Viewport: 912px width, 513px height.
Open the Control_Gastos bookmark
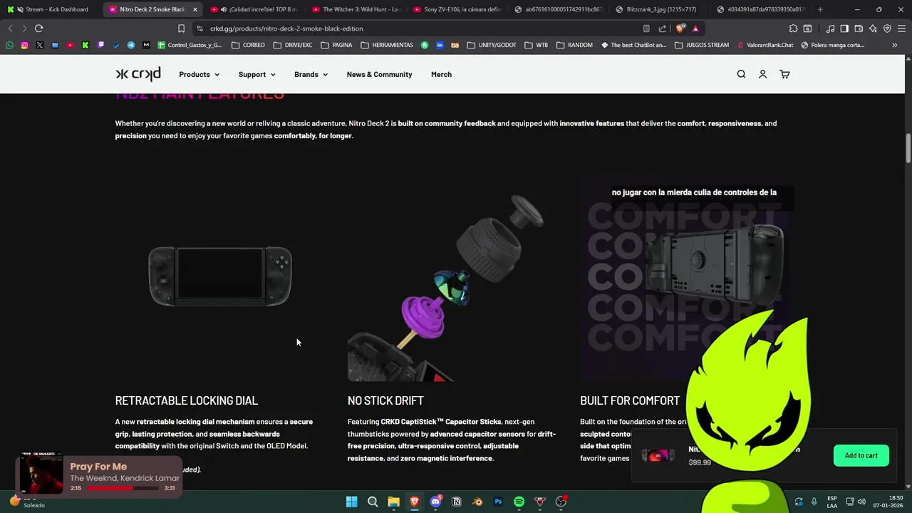pyautogui.click(x=190, y=45)
